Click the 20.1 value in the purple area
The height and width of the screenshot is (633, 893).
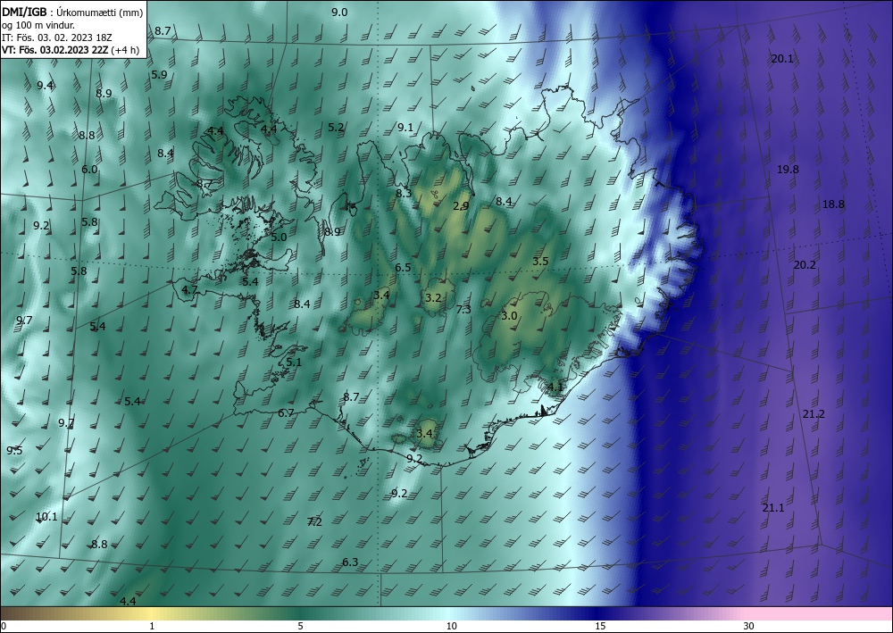[x=782, y=59]
